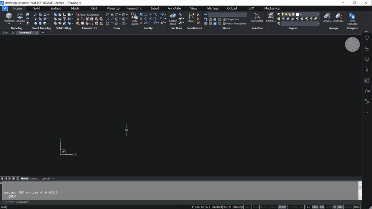This screenshot has height=209, width=372.
Task: Open the Visualize ribbon tab
Action: (x=113, y=8)
